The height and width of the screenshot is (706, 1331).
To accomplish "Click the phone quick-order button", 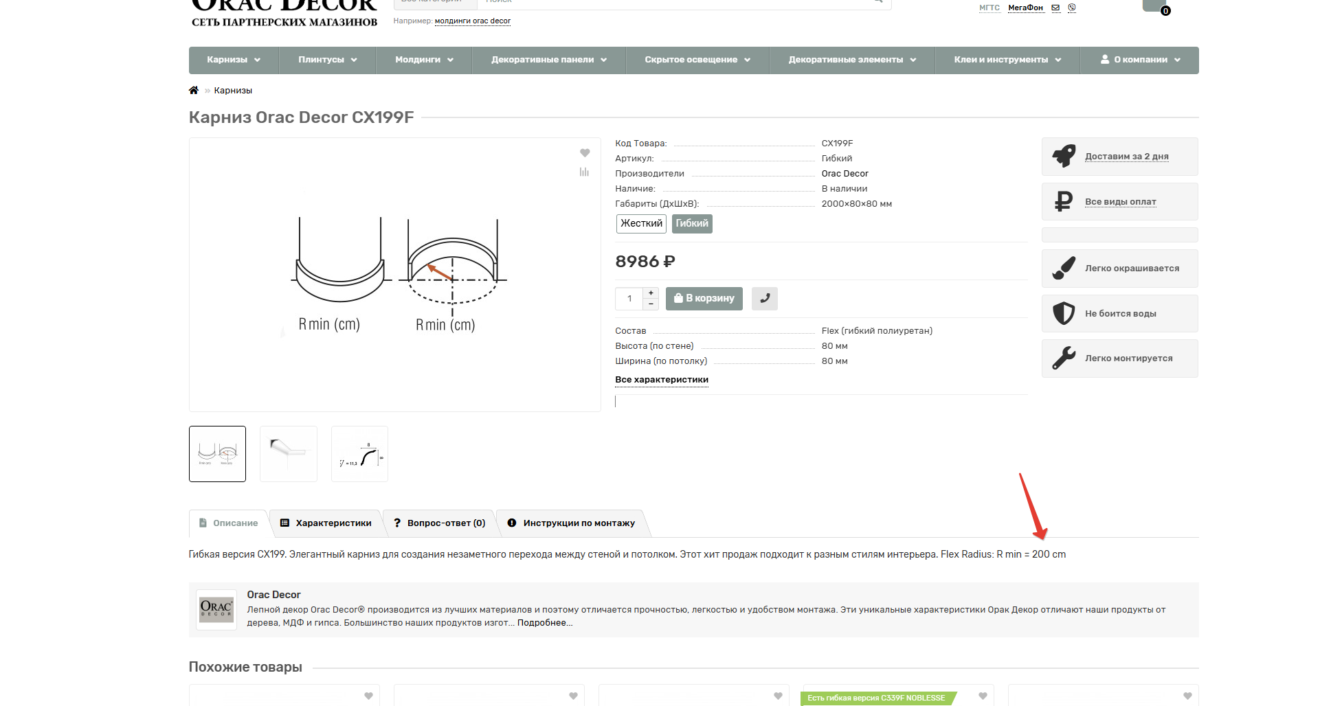I will (764, 298).
